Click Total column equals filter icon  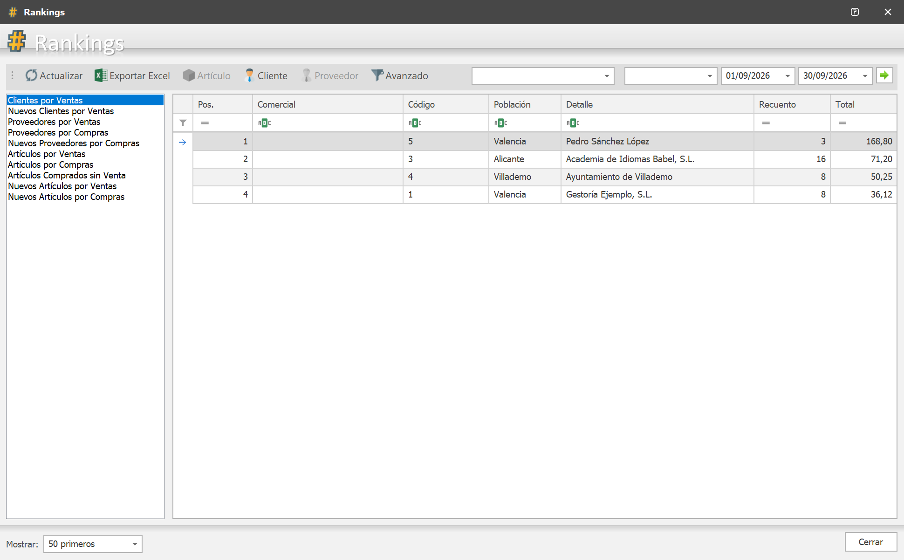tap(842, 123)
